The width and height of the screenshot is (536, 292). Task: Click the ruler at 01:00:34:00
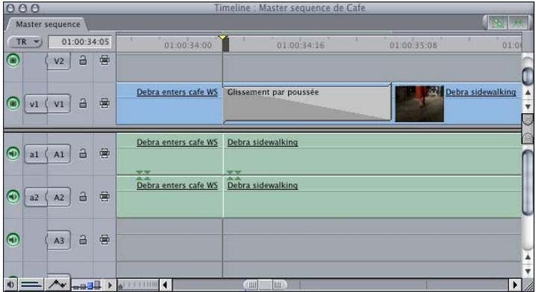(187, 45)
